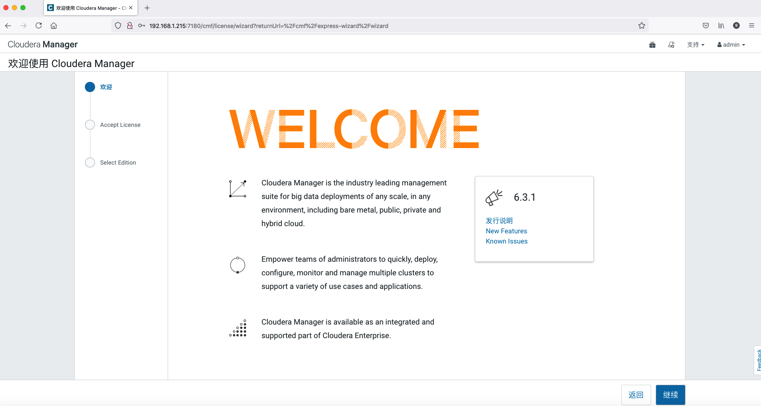Open the 支持 support dropdown
The width and height of the screenshot is (761, 406).
click(x=696, y=45)
